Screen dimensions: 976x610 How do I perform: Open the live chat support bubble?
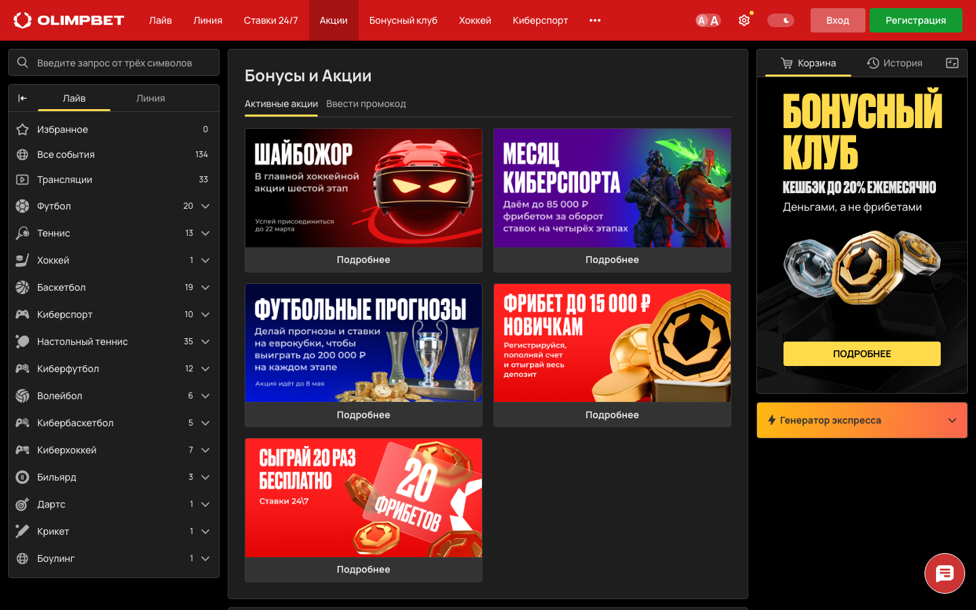click(x=944, y=573)
